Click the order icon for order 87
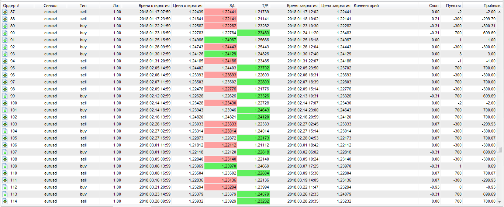This screenshot has height=207, width=504. (5, 12)
